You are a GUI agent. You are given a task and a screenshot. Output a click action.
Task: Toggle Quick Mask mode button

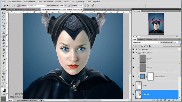click(4, 94)
